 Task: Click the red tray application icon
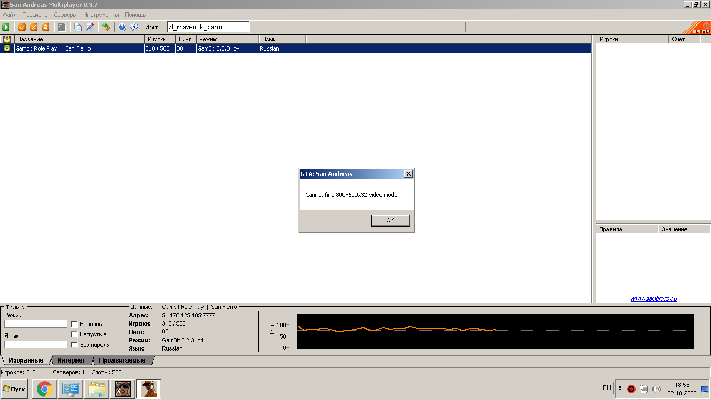pos(631,389)
